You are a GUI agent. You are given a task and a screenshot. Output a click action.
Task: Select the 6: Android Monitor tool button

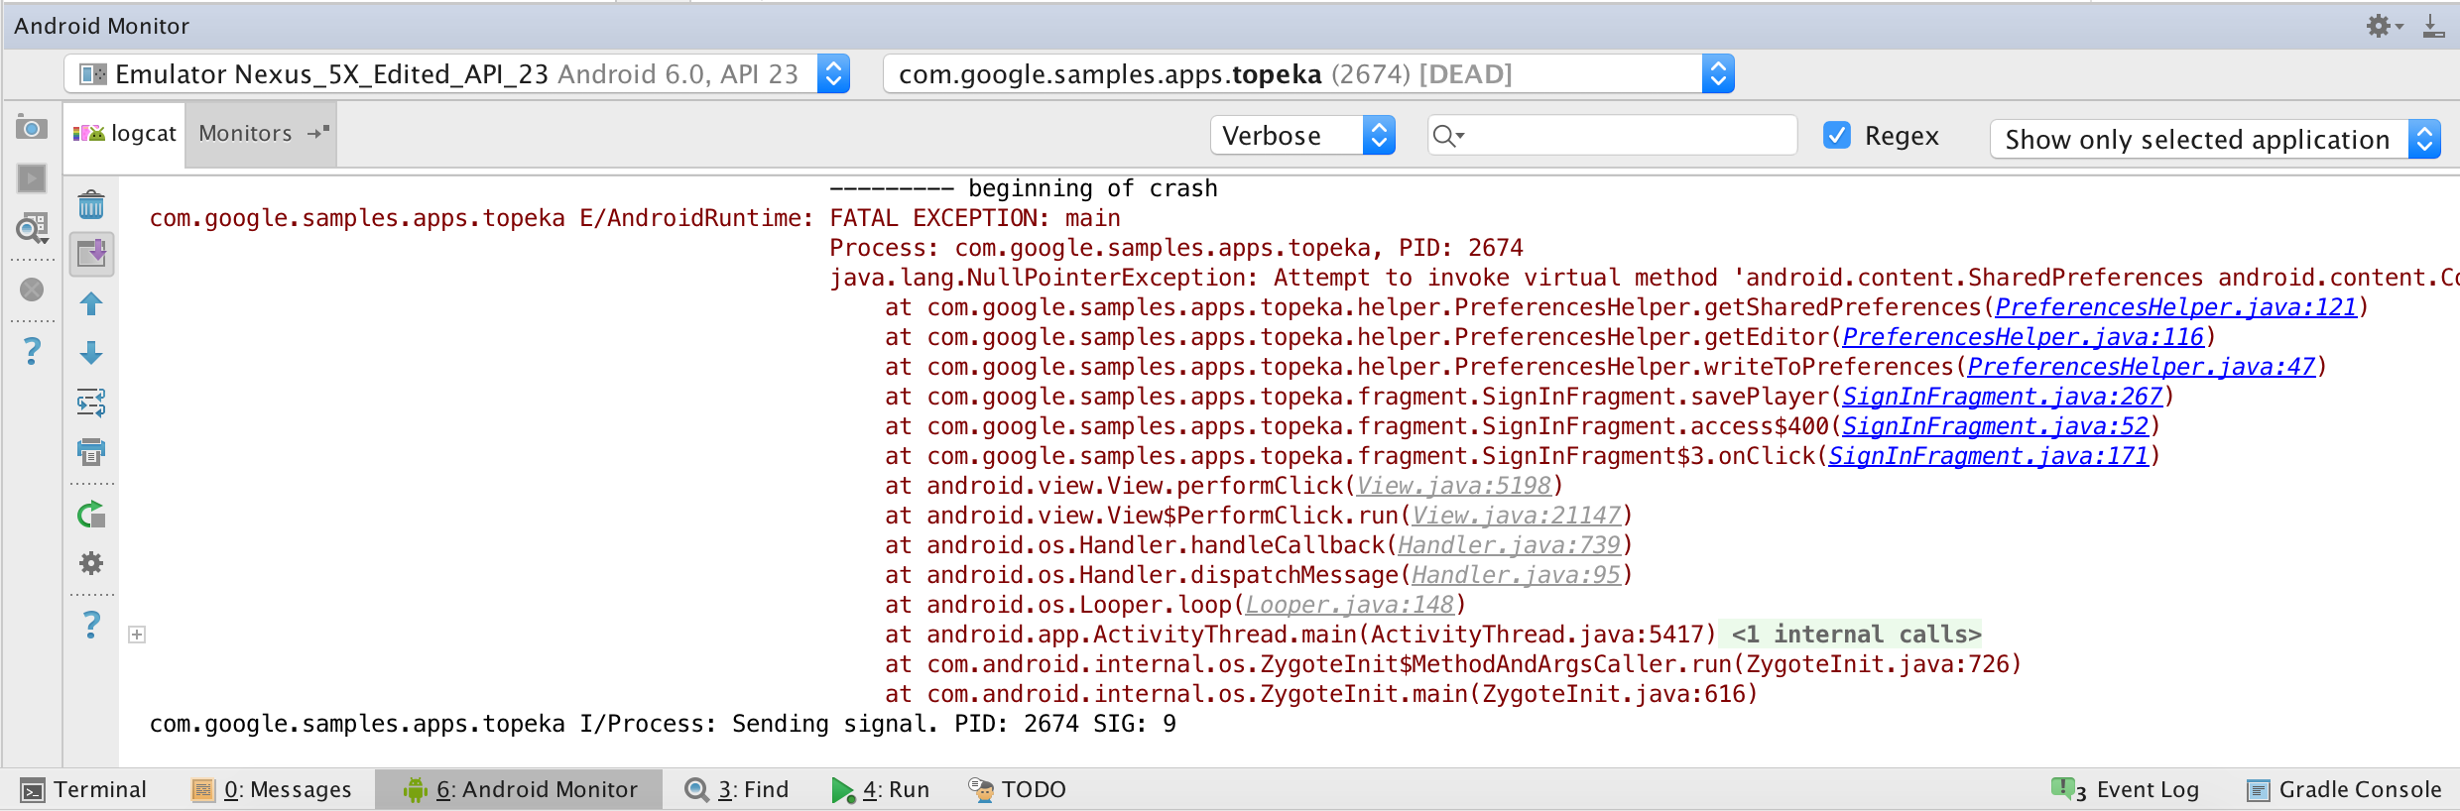(519, 790)
